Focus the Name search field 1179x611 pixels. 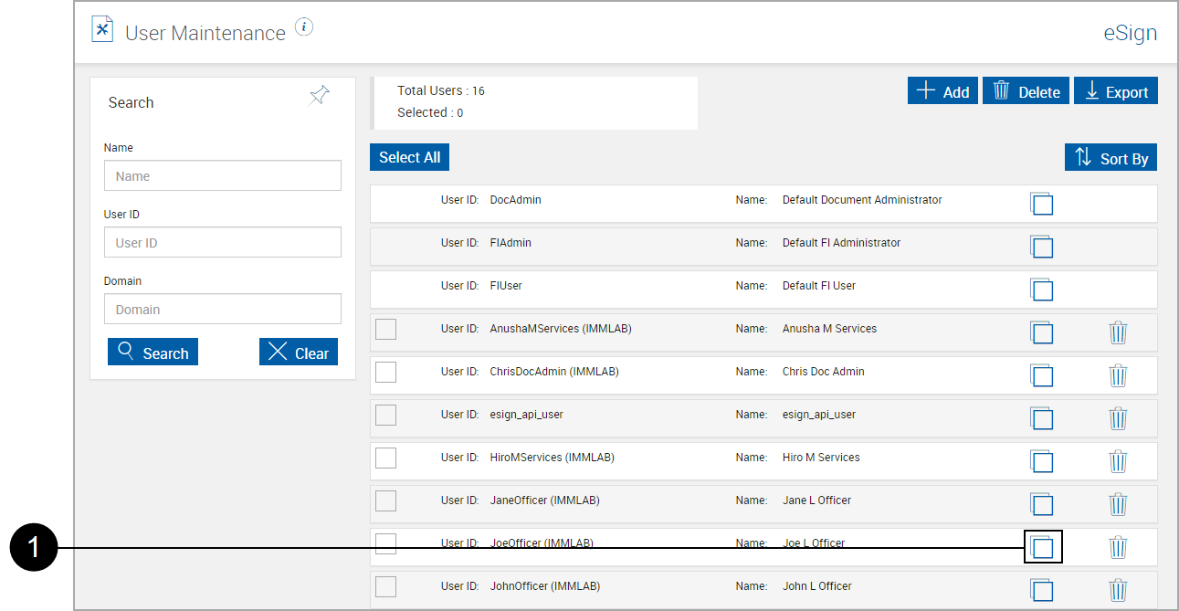223,175
